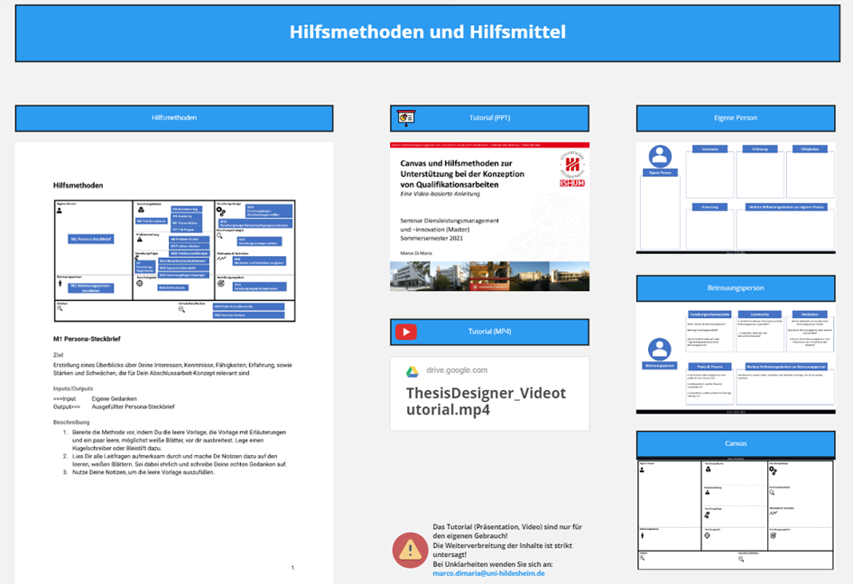
Task: Open the empty Canvas template thumbnail
Action: pyautogui.click(x=736, y=514)
